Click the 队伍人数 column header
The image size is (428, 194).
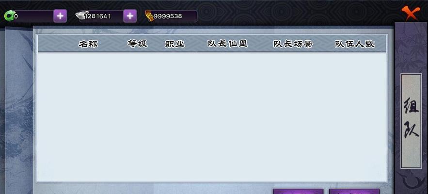click(x=355, y=44)
